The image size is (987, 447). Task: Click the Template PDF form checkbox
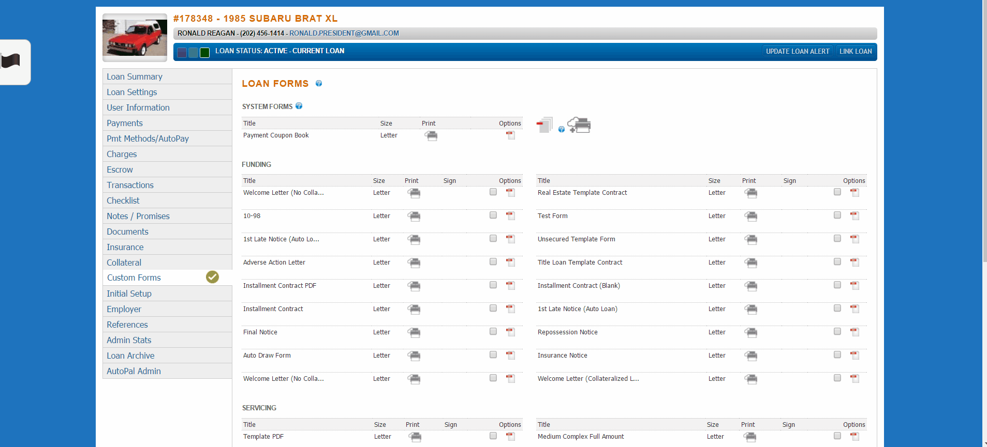point(493,436)
